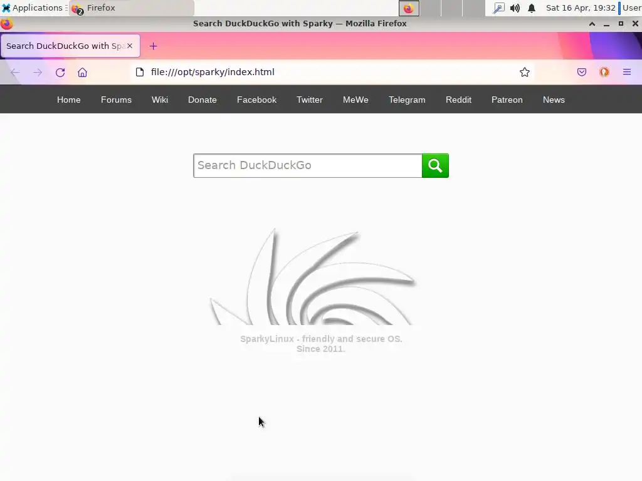This screenshot has height=481, width=642.
Task: Focus the Search DuckDuckGo input field
Action: click(x=307, y=165)
